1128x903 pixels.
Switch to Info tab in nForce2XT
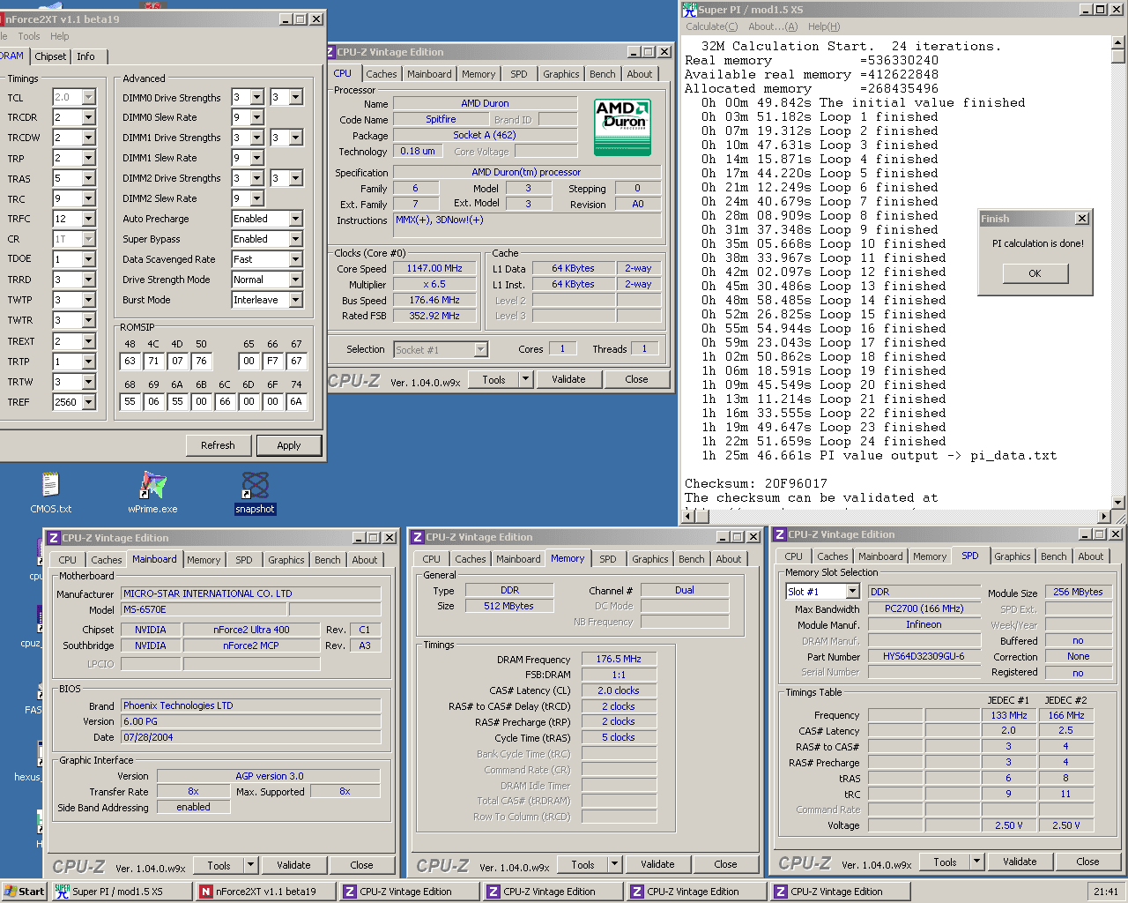(85, 56)
